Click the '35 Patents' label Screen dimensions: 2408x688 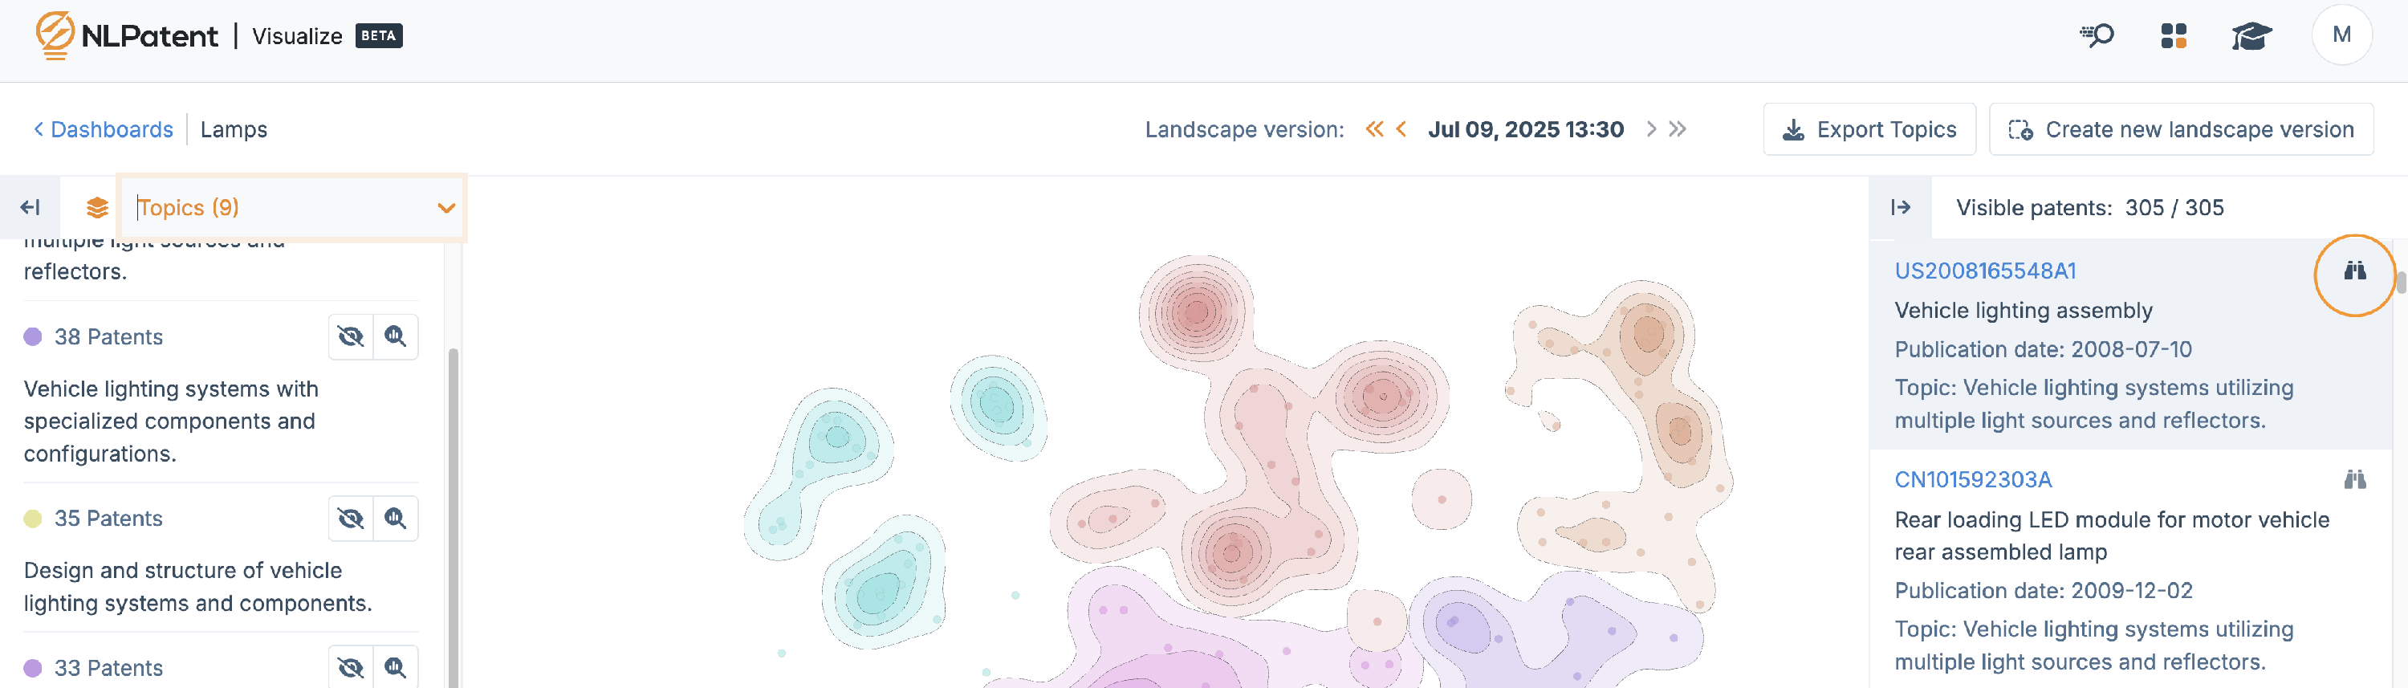(108, 518)
